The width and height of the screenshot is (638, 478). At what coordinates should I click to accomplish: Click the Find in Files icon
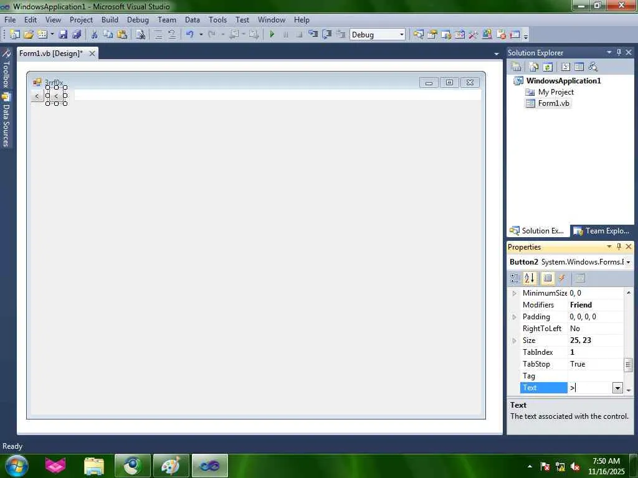140,35
